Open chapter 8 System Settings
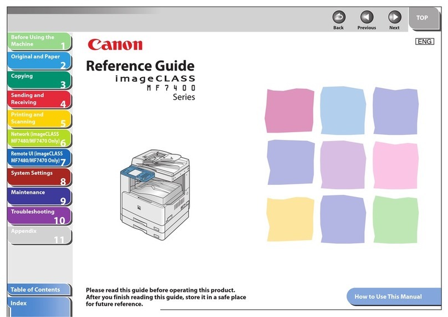Screen dimensions: 448x317 click(39, 177)
